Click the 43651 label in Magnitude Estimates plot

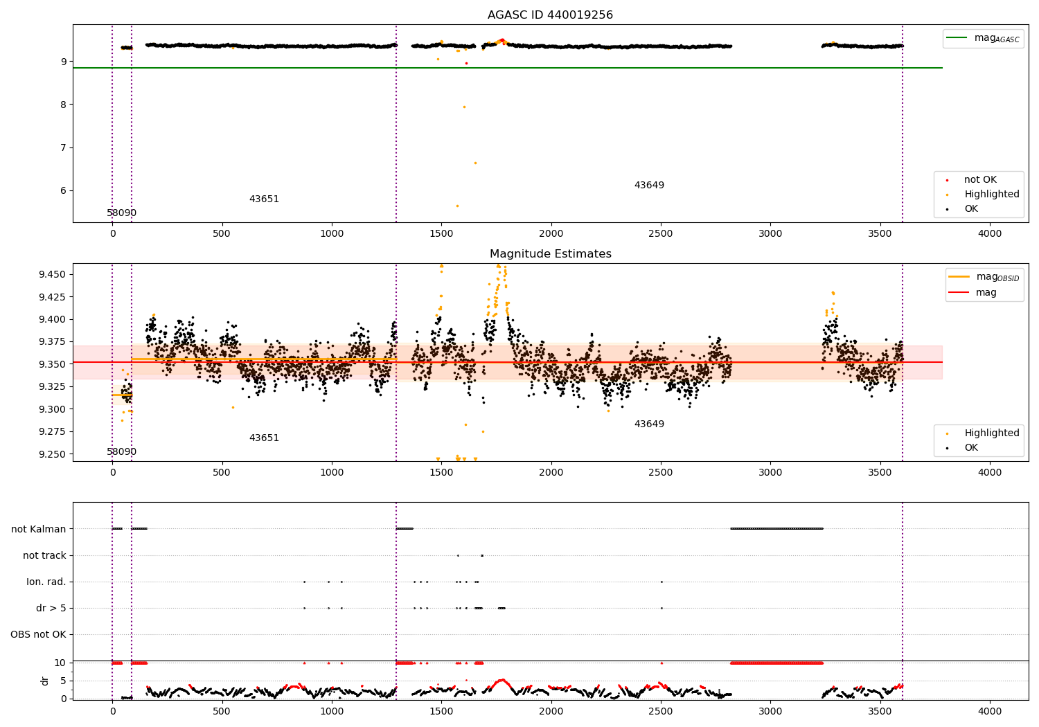pos(264,438)
